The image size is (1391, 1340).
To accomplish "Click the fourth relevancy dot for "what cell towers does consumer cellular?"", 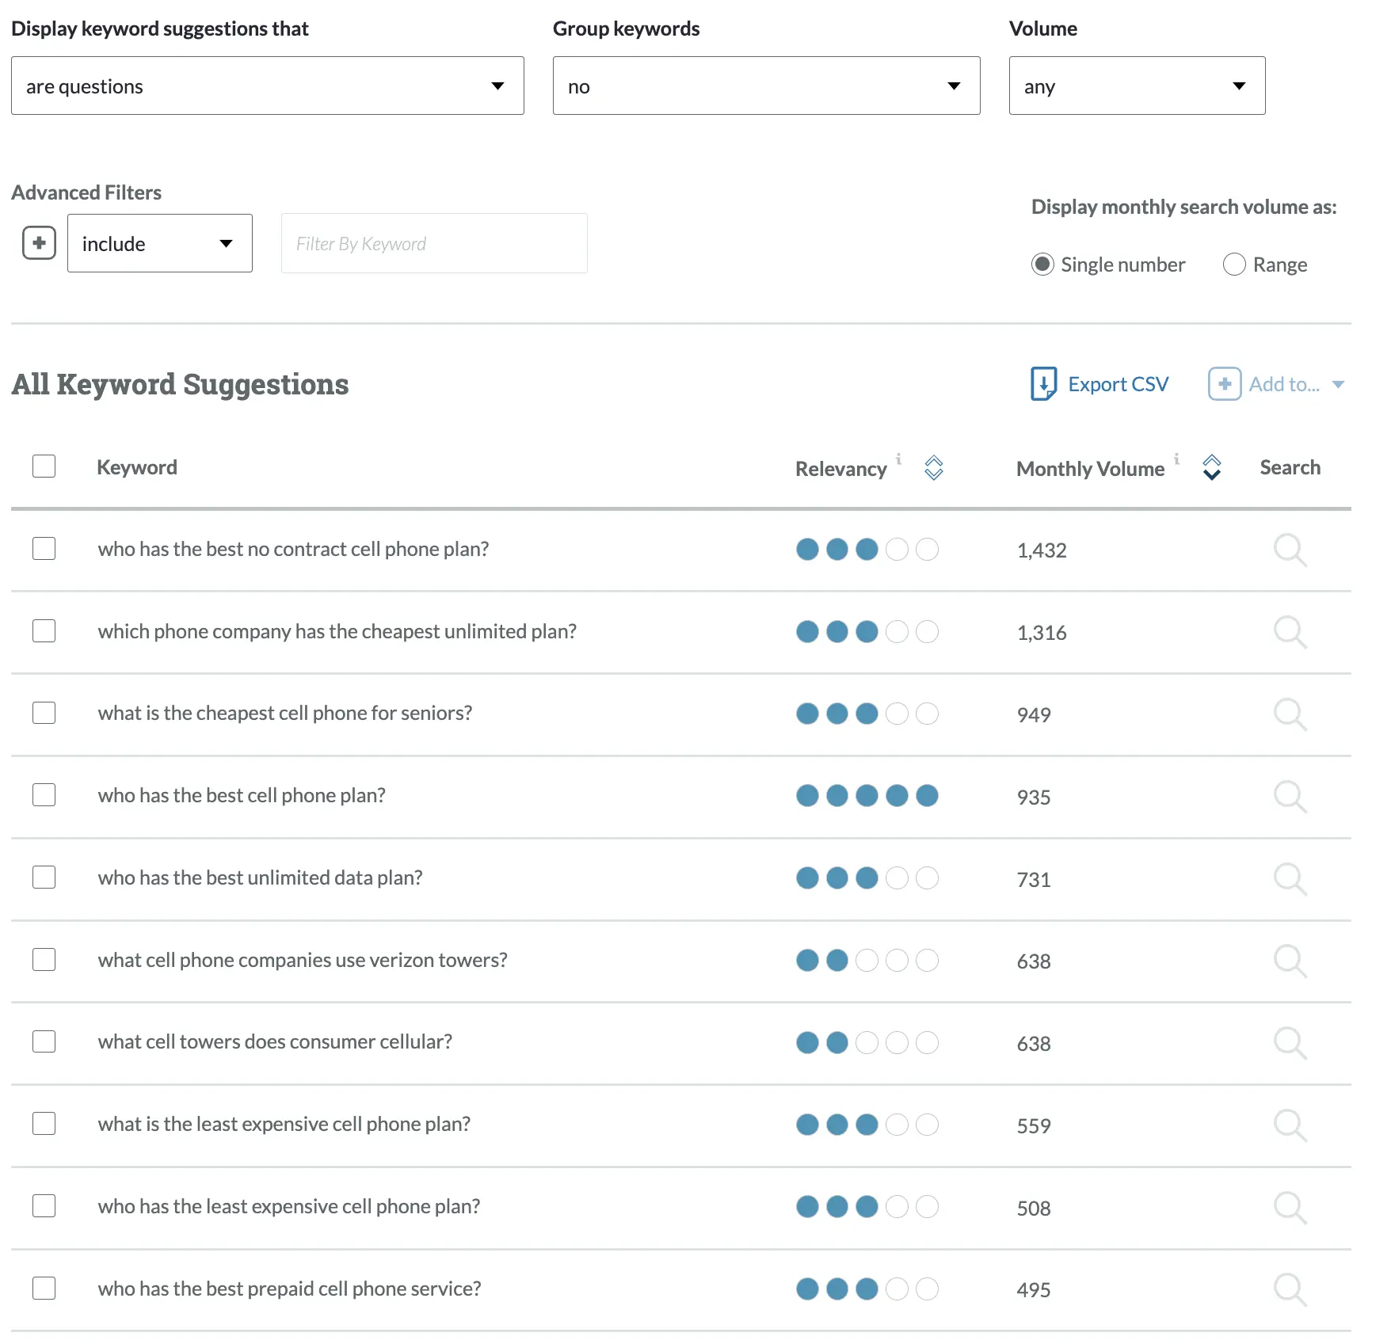I will (897, 1043).
